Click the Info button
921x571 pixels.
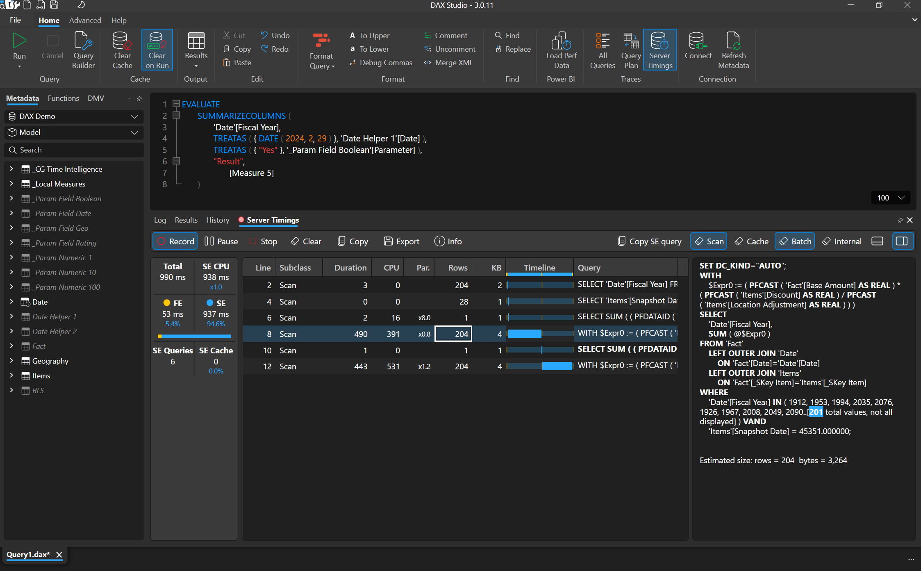click(448, 241)
